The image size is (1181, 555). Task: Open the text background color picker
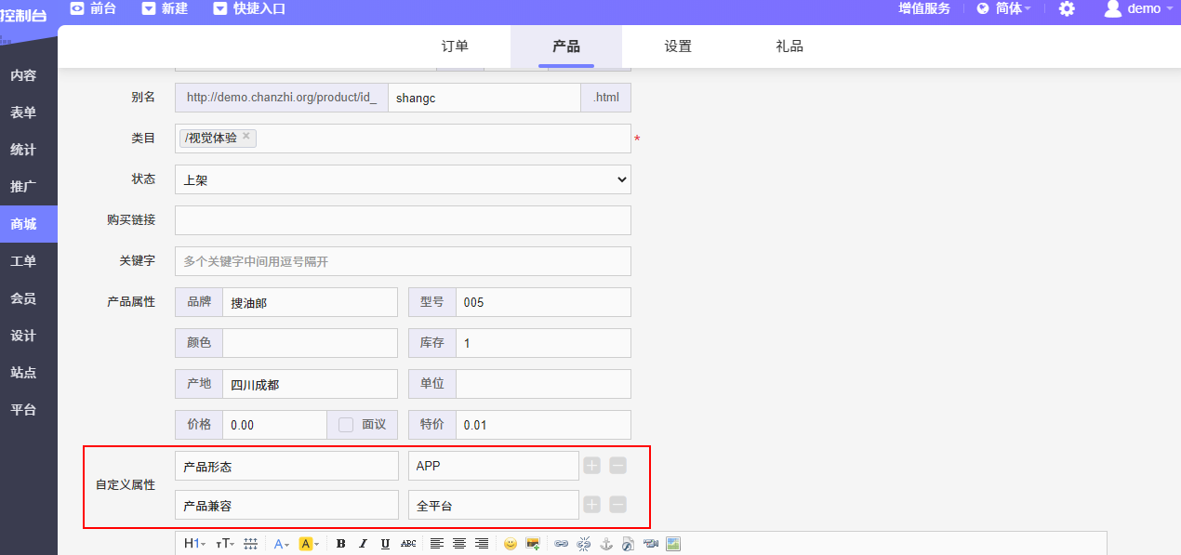310,544
